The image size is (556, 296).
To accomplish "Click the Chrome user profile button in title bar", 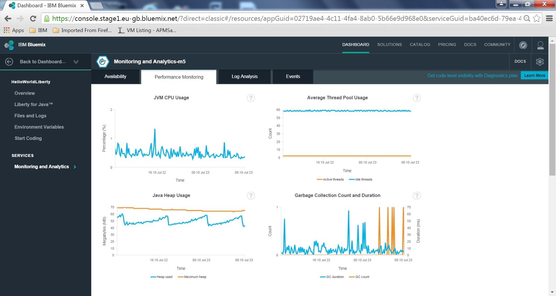I will pyautogui.click(x=501, y=4).
